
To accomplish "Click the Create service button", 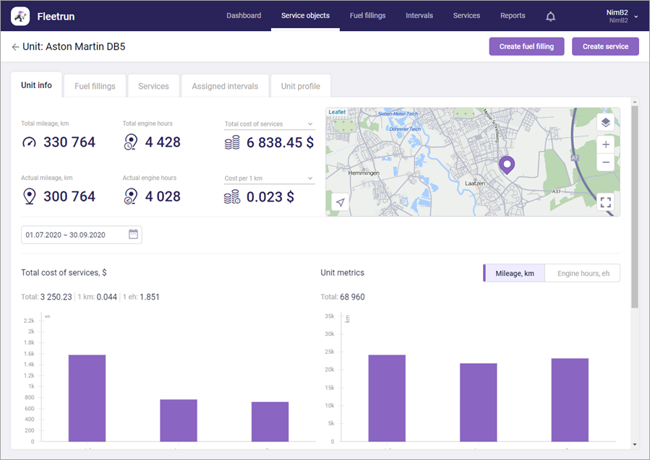I will click(x=605, y=46).
